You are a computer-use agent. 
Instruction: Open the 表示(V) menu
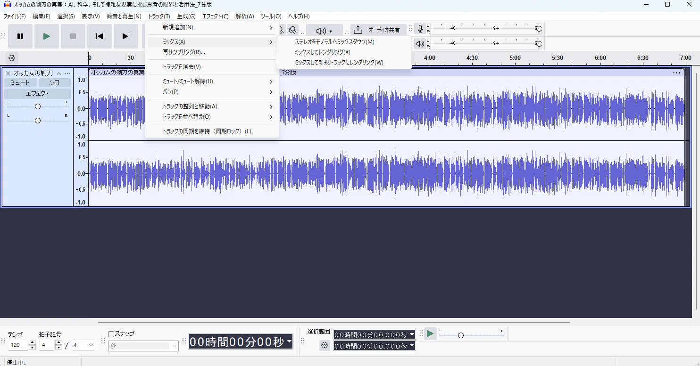[x=91, y=16]
